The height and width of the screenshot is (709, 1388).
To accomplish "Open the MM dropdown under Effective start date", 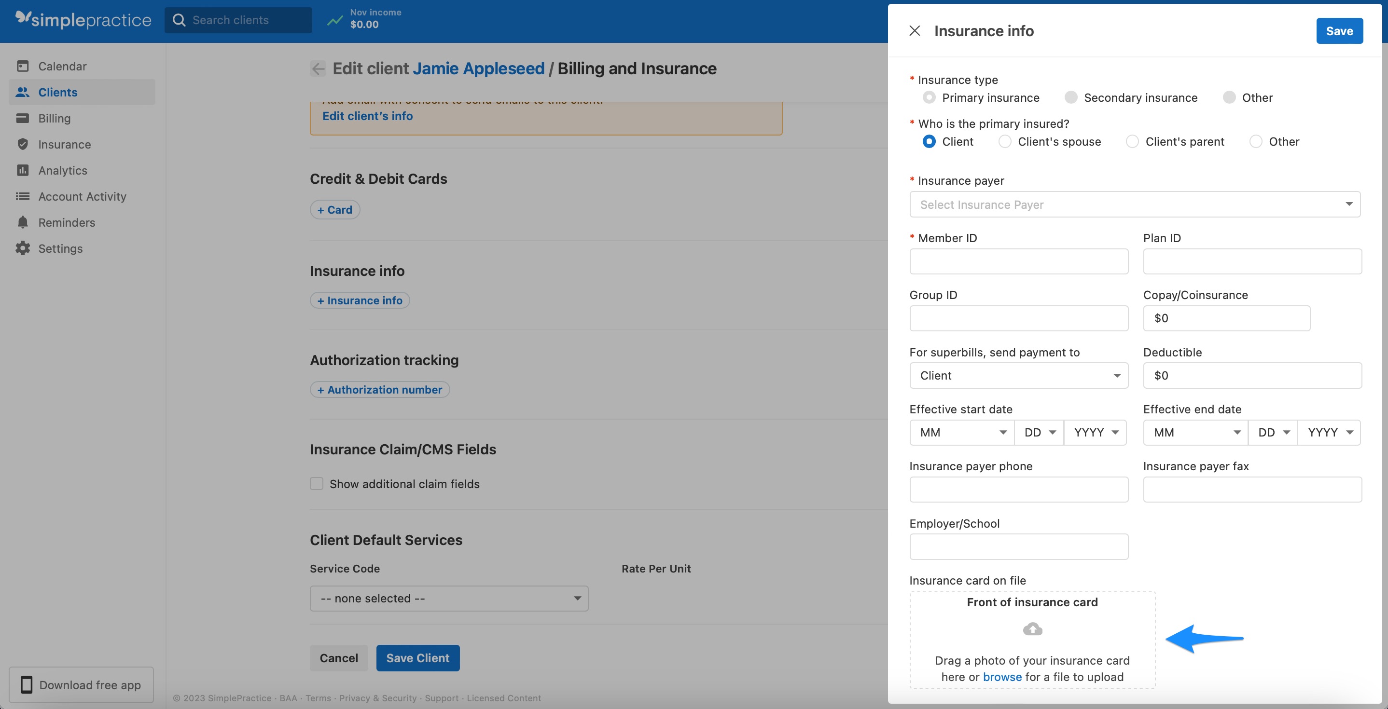I will click(961, 432).
